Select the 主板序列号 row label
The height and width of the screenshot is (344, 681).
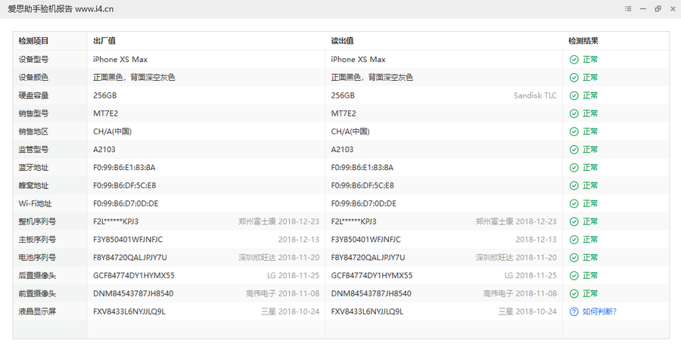tap(37, 240)
